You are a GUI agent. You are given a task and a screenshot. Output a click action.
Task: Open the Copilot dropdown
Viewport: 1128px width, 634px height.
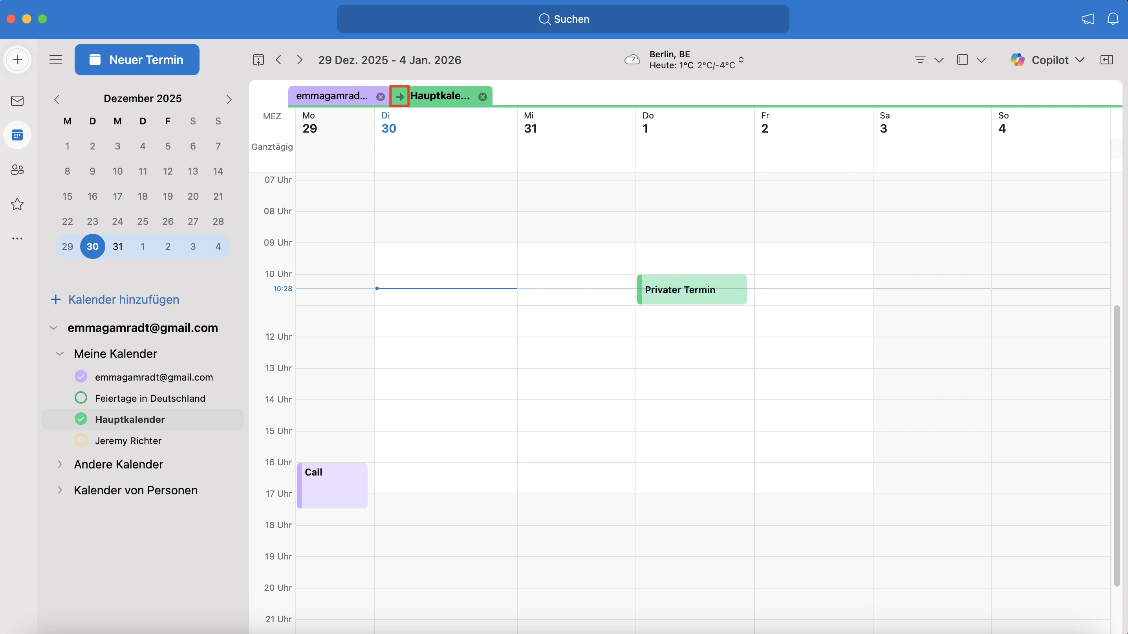1080,60
